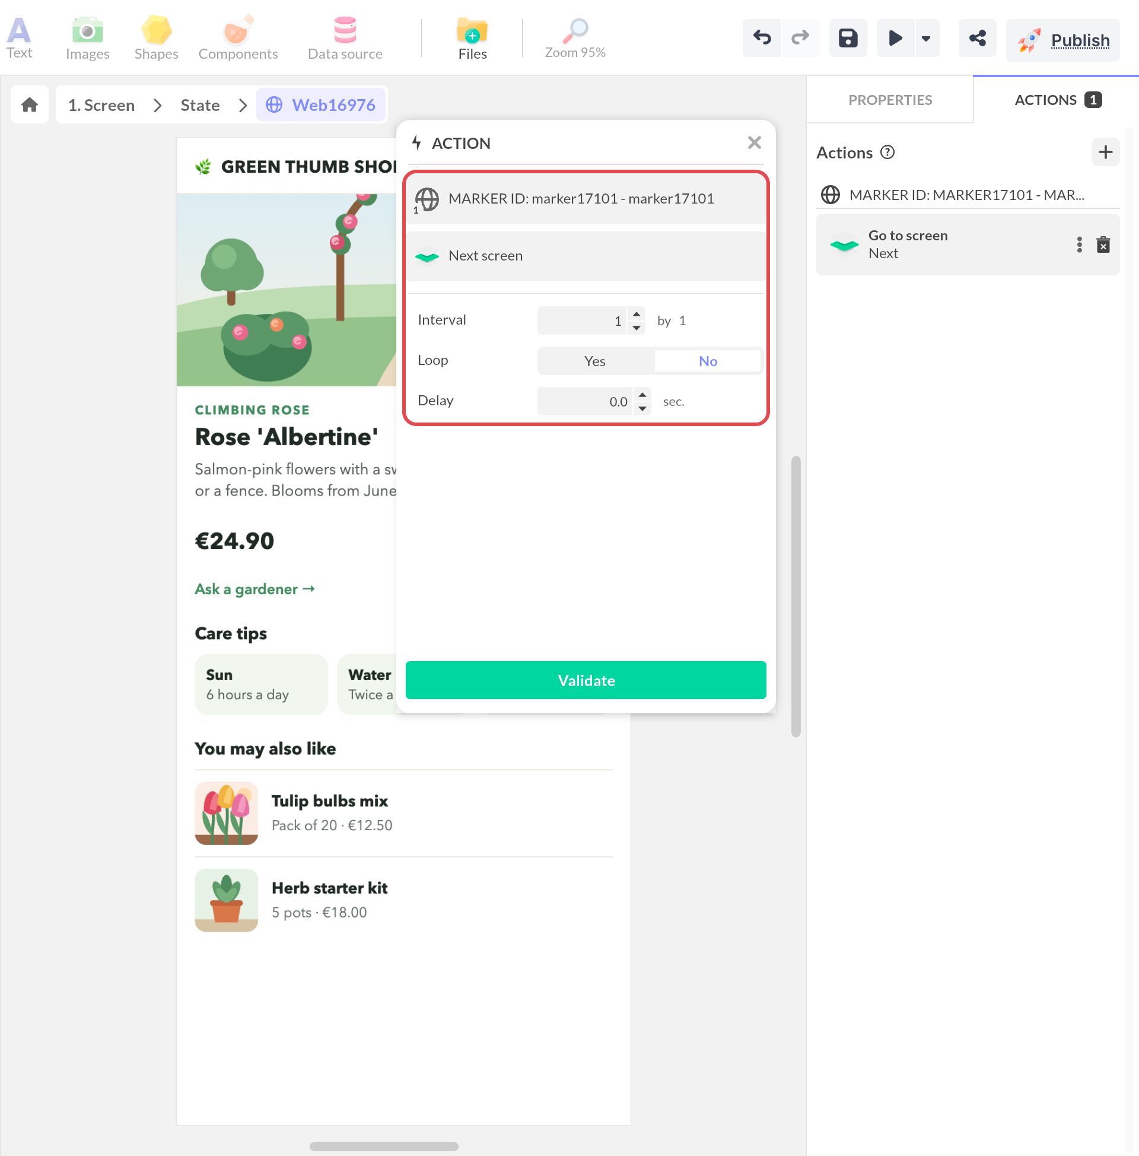Go to home via breadcrumb icon
Viewport: 1139px width, 1156px height.
point(29,104)
